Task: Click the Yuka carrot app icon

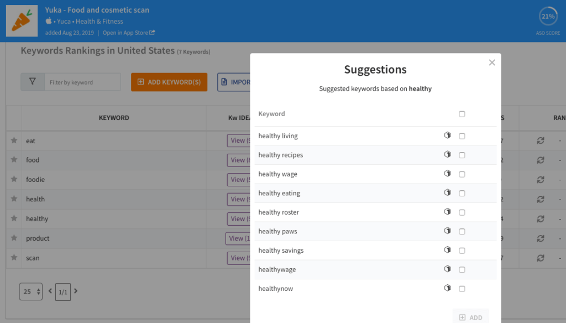Action: point(22,21)
